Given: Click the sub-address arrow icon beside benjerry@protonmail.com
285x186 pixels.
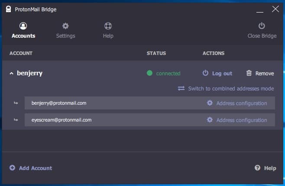Looking at the screenshot, I should pos(16,103).
